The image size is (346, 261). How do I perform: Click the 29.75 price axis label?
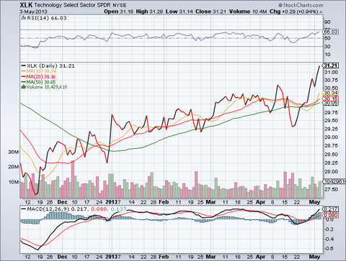pyautogui.click(x=331, y=113)
